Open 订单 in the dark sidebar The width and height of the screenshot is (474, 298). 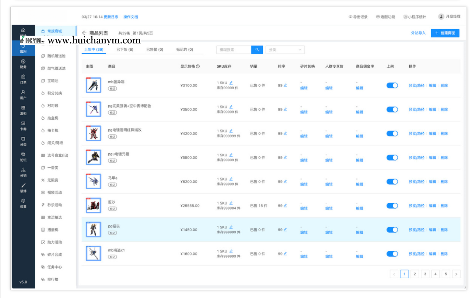click(x=23, y=79)
